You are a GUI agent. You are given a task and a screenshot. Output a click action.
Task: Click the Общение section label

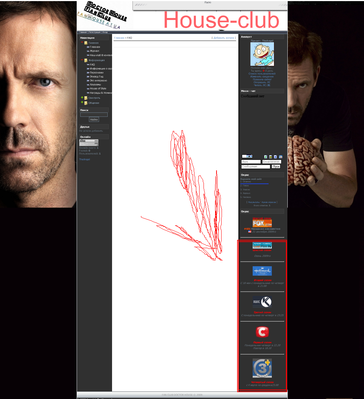click(x=94, y=103)
